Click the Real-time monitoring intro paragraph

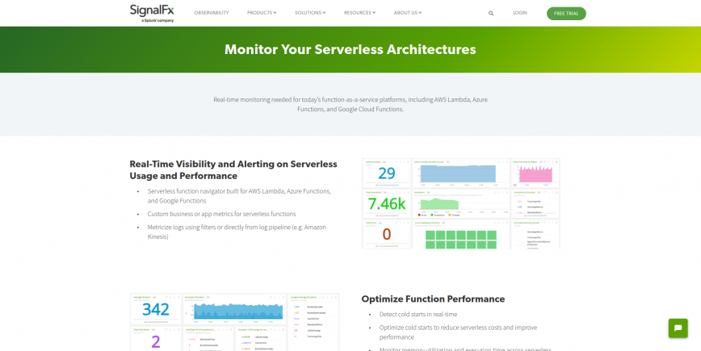[x=350, y=104]
